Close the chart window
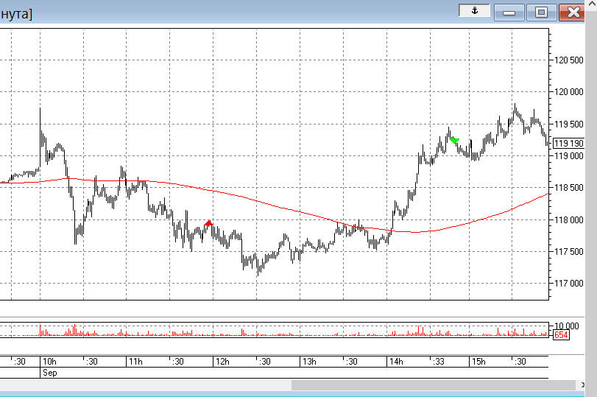 [573, 13]
